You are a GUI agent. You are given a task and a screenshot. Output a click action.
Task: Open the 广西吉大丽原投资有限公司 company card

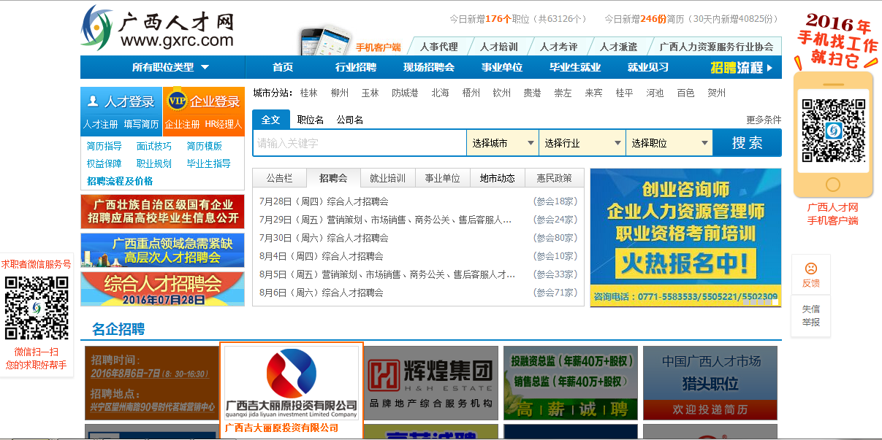coord(291,389)
